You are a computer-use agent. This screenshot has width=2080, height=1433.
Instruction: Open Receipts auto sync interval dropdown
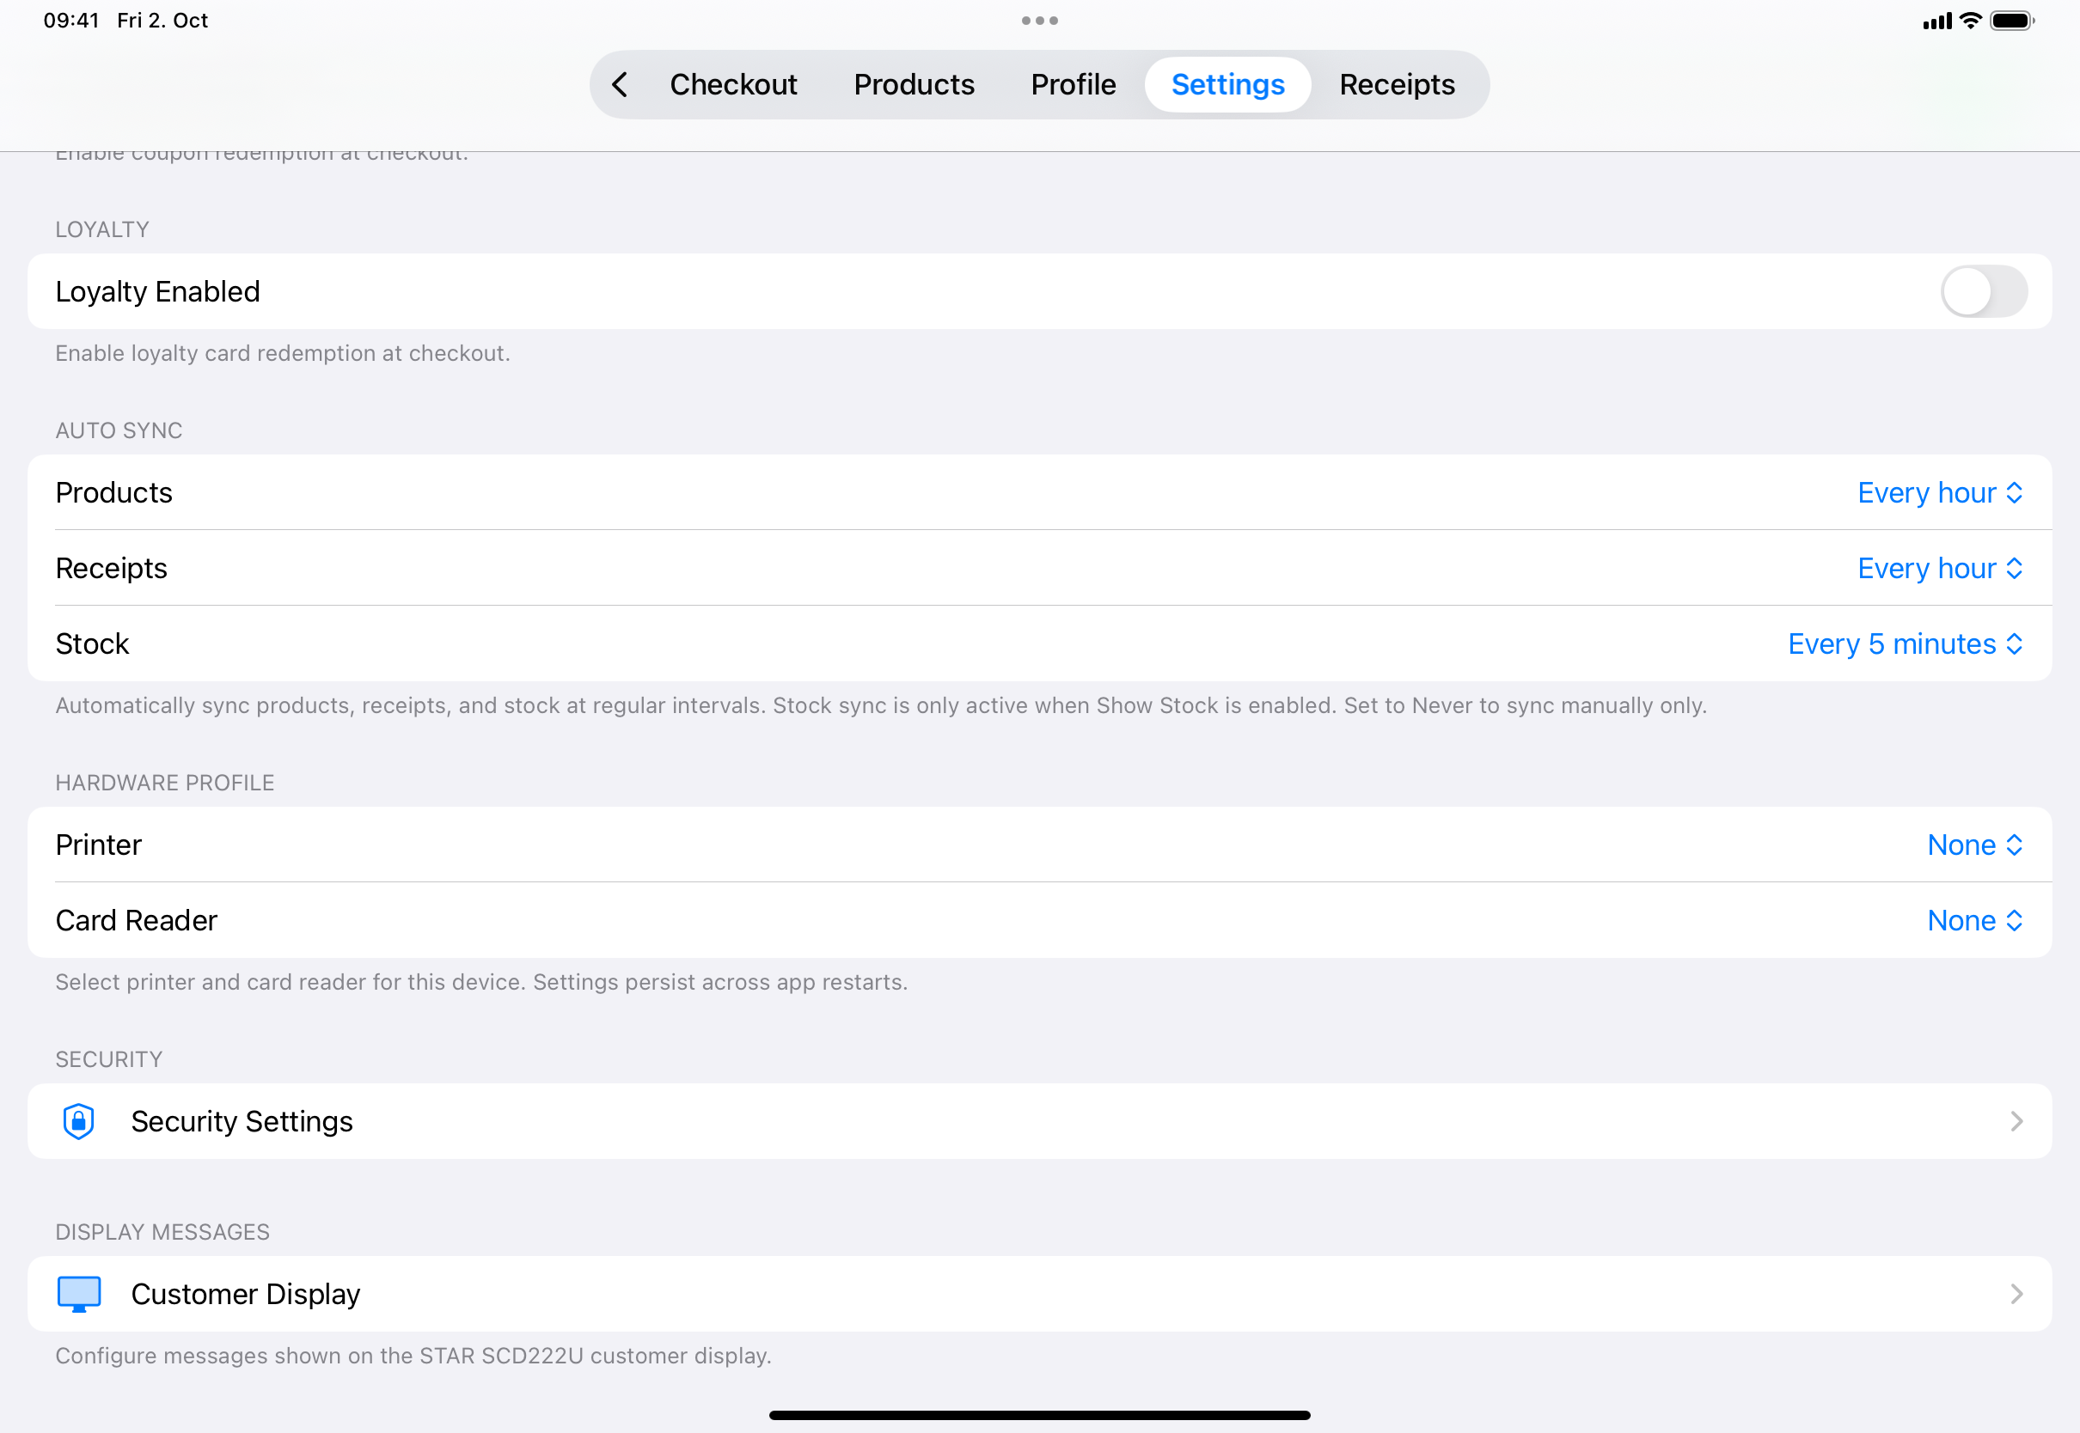pos(1940,568)
